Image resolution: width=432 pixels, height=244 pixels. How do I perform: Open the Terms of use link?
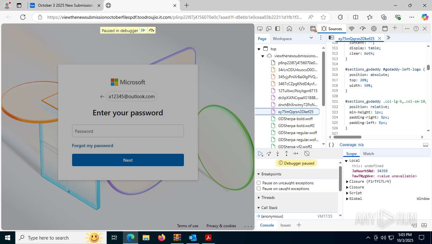[x=187, y=226]
